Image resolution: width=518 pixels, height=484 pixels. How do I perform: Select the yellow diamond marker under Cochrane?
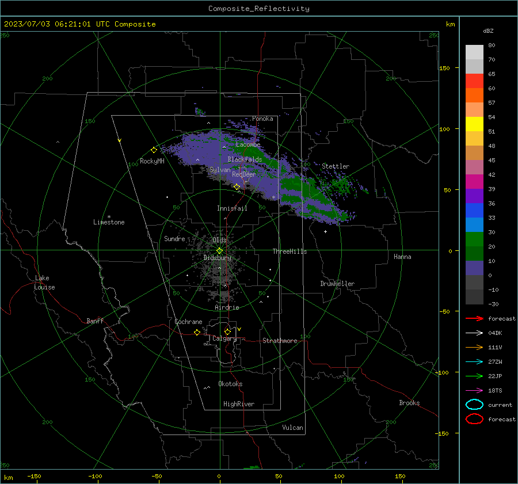(x=197, y=332)
